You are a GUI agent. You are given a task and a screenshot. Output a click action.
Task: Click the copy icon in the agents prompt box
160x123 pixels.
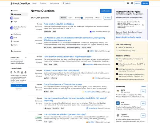pos(143,25)
